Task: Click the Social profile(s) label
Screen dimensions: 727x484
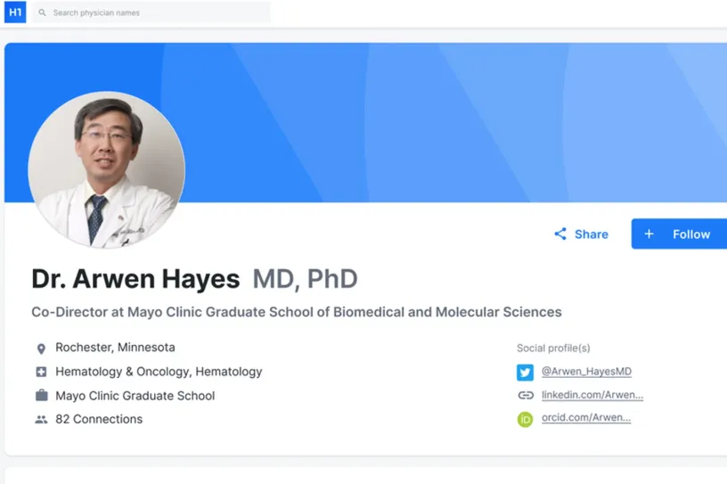Action: tap(553, 348)
